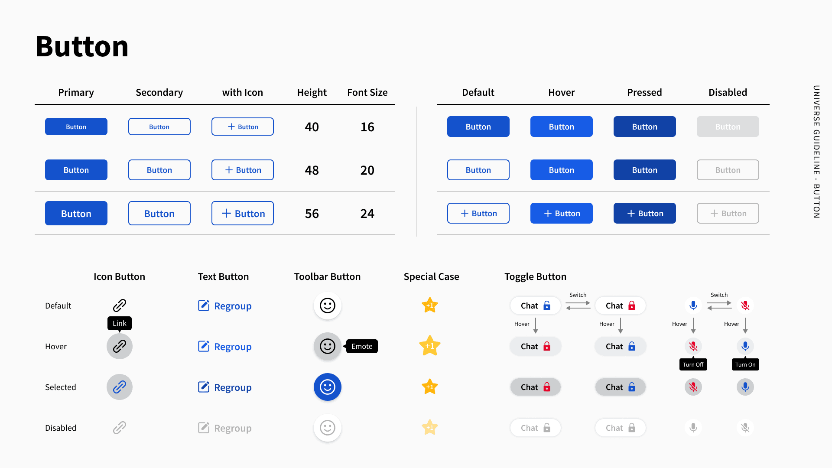Click the default link icon button

pyautogui.click(x=120, y=305)
